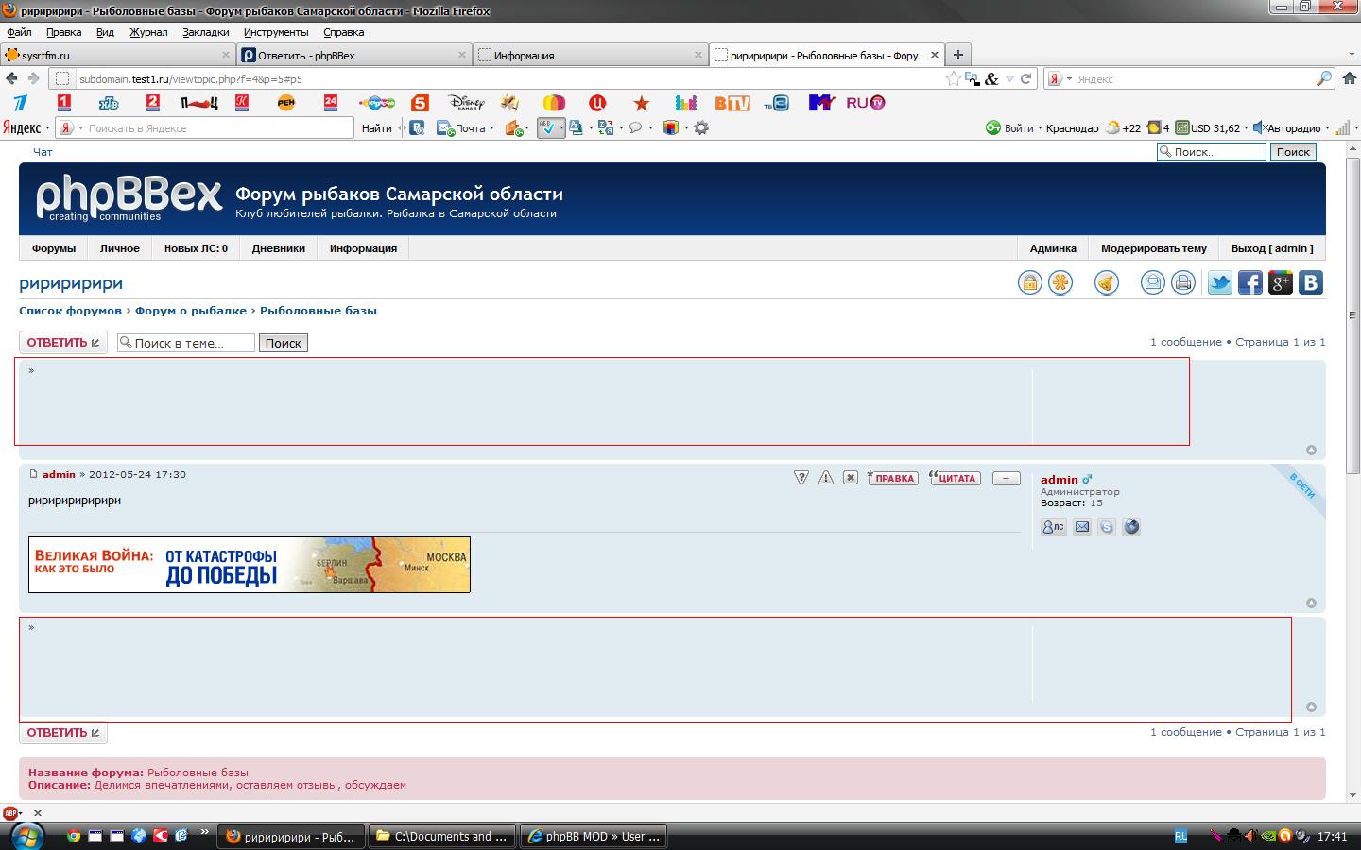The height and width of the screenshot is (850, 1361).
Task: Open the print view icon
Action: (1182, 282)
